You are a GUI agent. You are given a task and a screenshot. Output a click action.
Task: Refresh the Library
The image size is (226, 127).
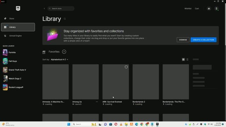(x=65, y=19)
